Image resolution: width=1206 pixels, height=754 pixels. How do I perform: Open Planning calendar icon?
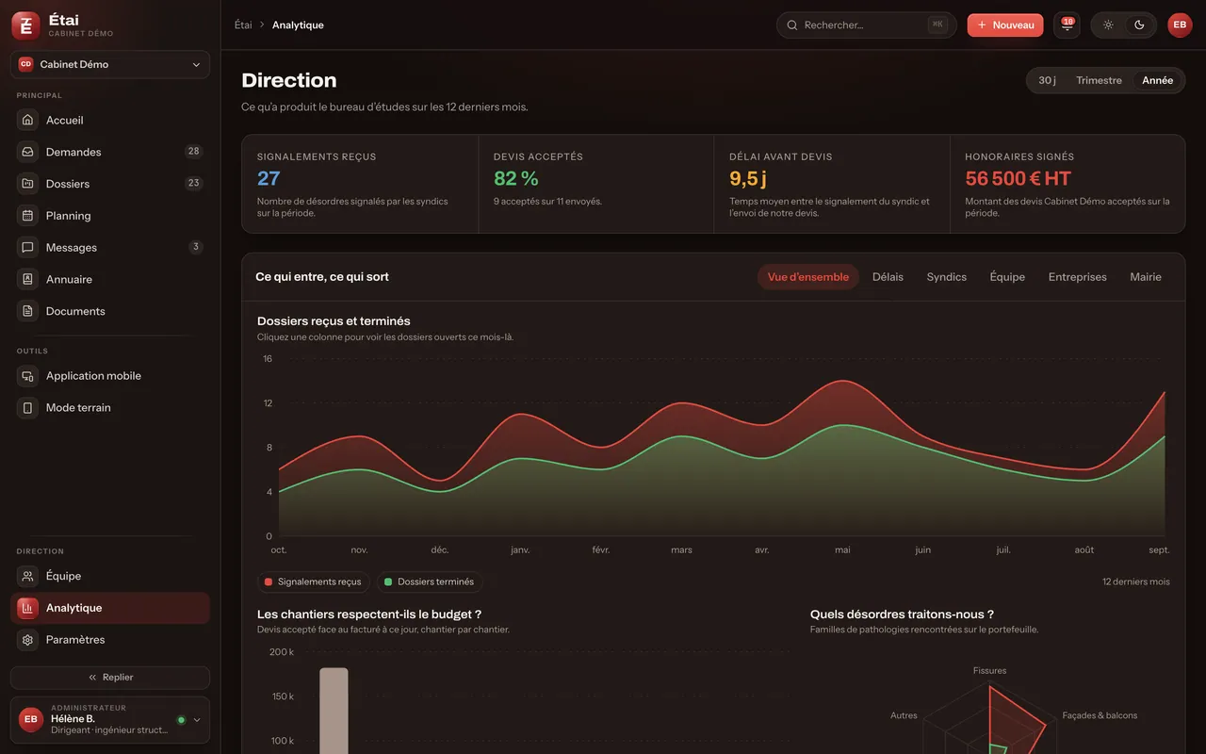[x=27, y=216]
